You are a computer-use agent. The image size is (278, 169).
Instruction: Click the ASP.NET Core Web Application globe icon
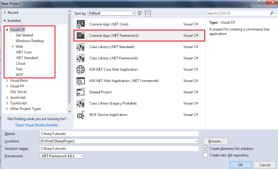80,69
